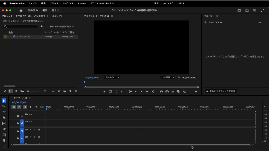
Task: Click the Ripple Edit tool
Action: coord(4,112)
